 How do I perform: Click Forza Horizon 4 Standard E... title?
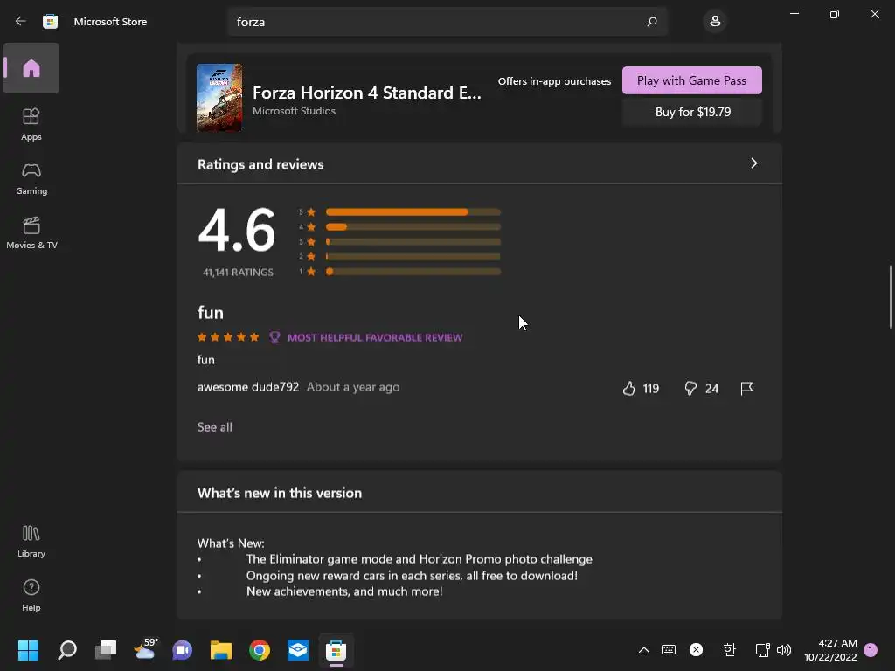point(367,93)
